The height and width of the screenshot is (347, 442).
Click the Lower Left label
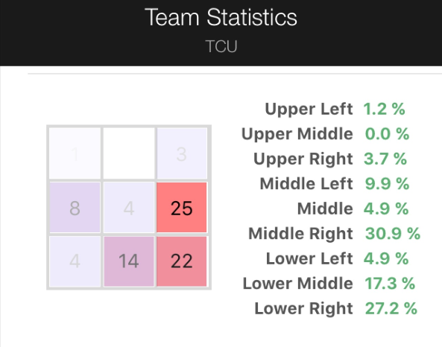click(309, 258)
